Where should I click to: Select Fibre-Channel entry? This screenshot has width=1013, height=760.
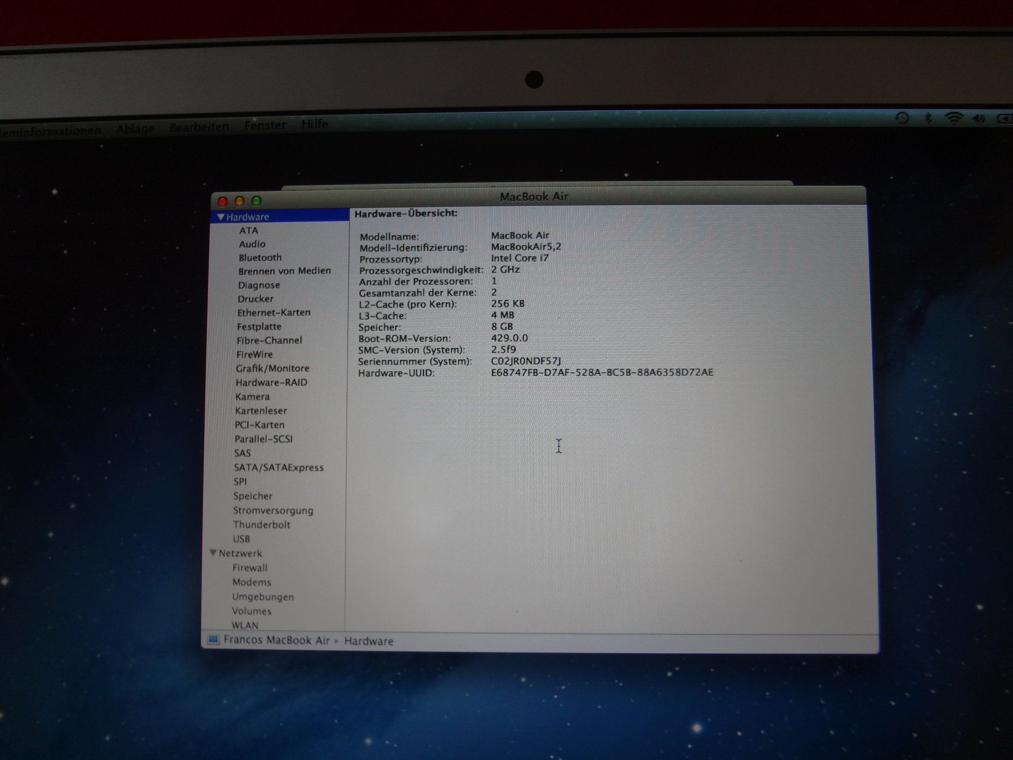point(269,340)
